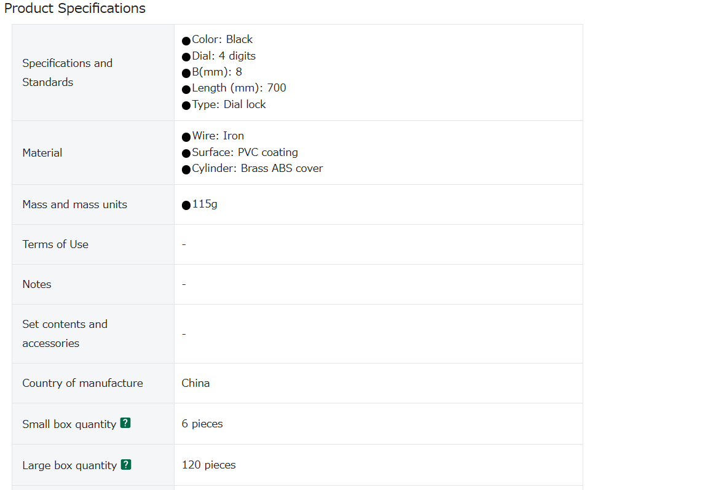
Task: Click the Small box quantity help icon
Action: pyautogui.click(x=125, y=423)
